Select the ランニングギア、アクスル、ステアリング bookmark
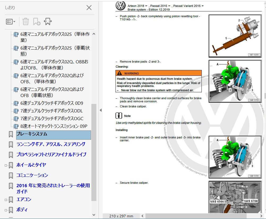This screenshot has height=219, width=266. click(51, 144)
